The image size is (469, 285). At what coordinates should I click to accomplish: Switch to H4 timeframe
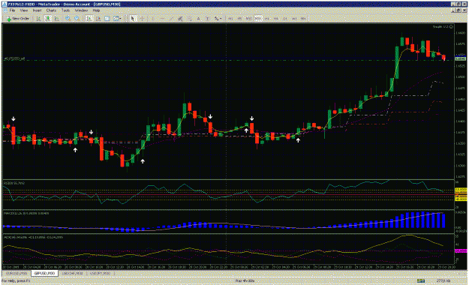coord(276,19)
